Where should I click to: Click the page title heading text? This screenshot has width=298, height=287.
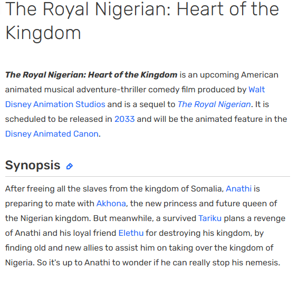142,21
